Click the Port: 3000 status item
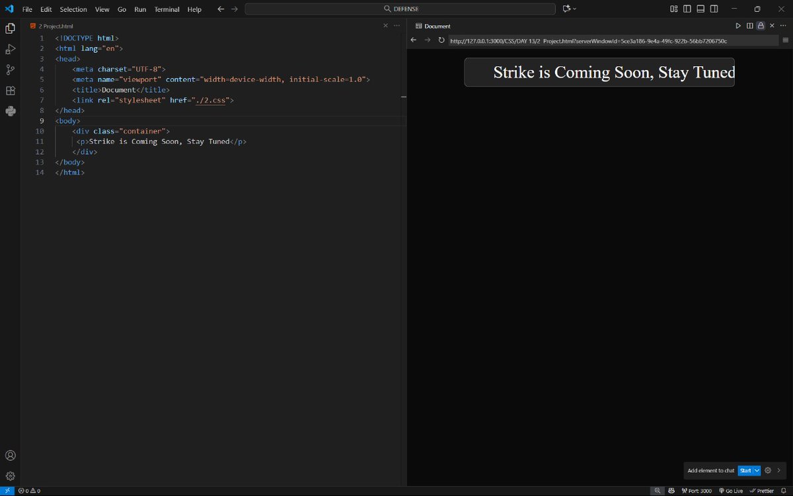This screenshot has height=496, width=793. click(696, 491)
